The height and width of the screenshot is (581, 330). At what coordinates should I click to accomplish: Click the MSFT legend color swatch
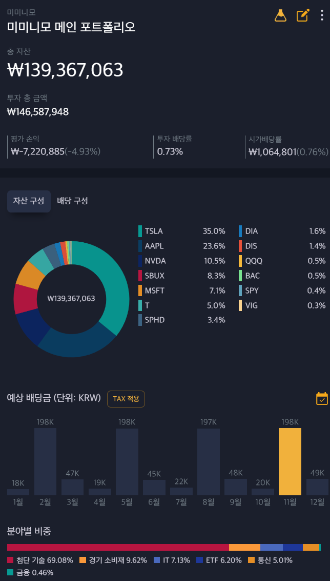tap(140, 290)
